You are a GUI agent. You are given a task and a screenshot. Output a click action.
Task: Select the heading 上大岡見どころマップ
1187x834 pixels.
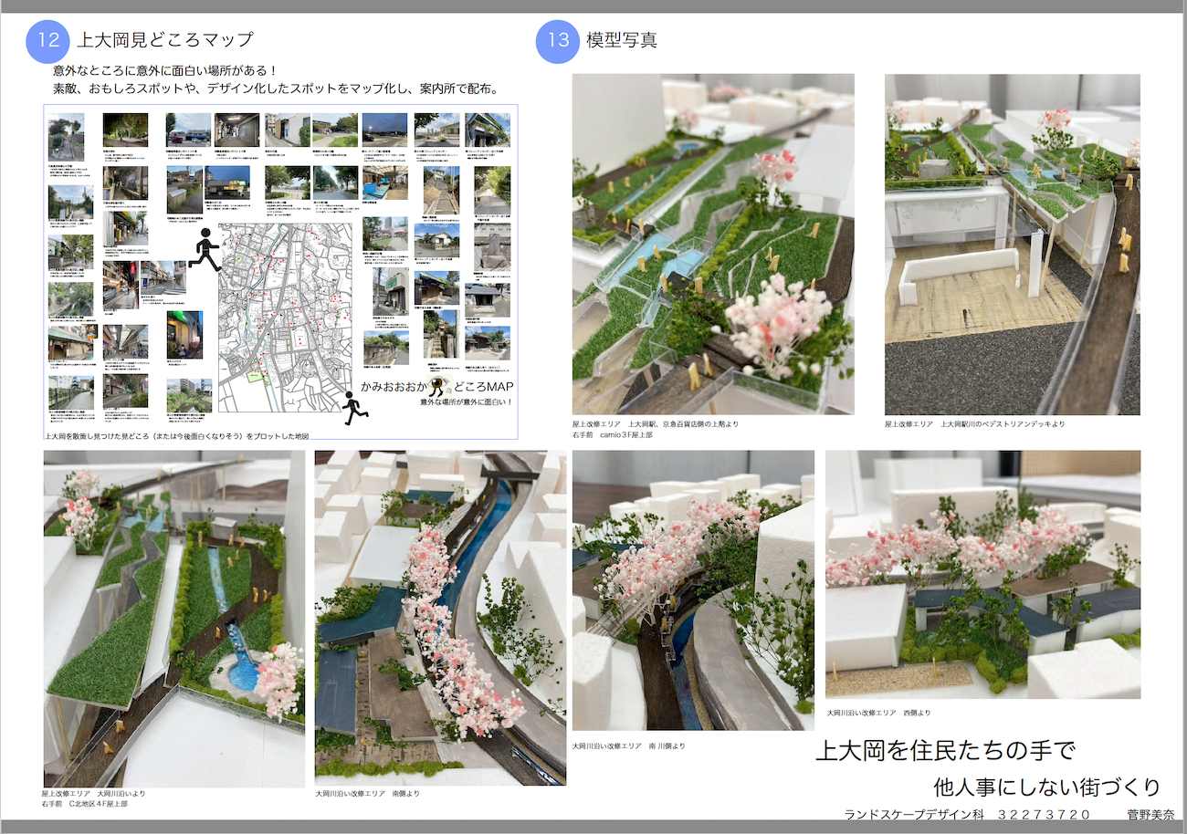tap(164, 40)
